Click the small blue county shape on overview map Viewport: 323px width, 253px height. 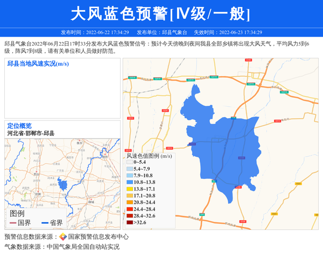(x=62, y=185)
